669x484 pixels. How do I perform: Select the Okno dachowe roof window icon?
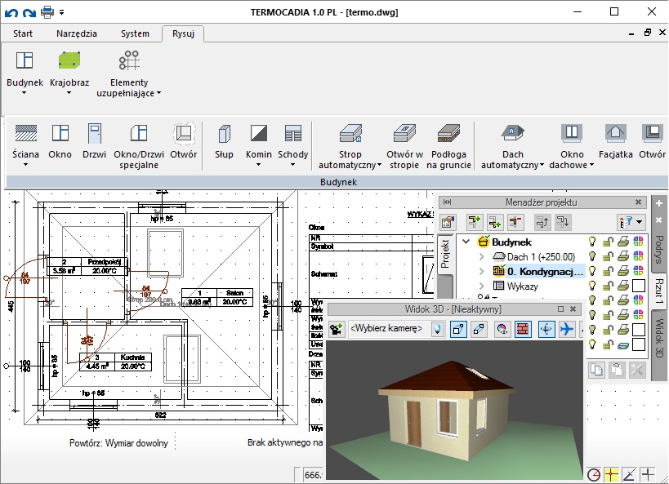572,133
